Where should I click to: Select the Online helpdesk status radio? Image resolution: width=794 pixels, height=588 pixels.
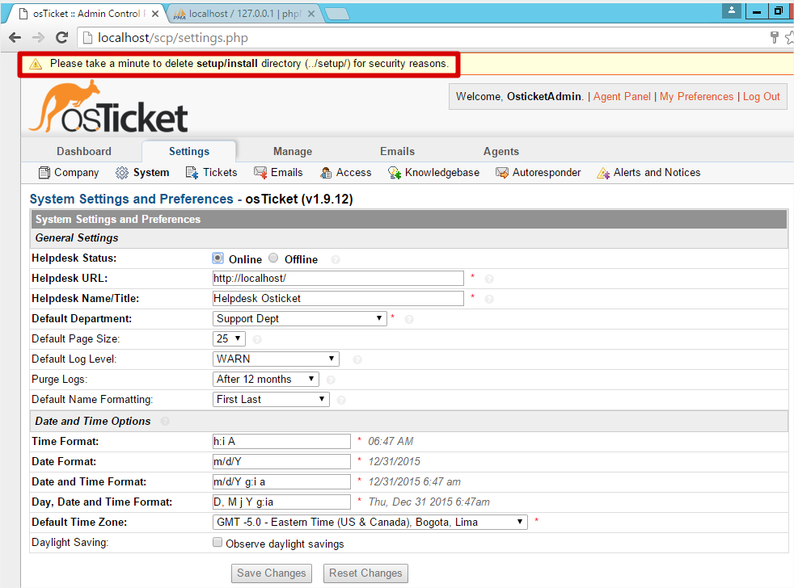[218, 258]
